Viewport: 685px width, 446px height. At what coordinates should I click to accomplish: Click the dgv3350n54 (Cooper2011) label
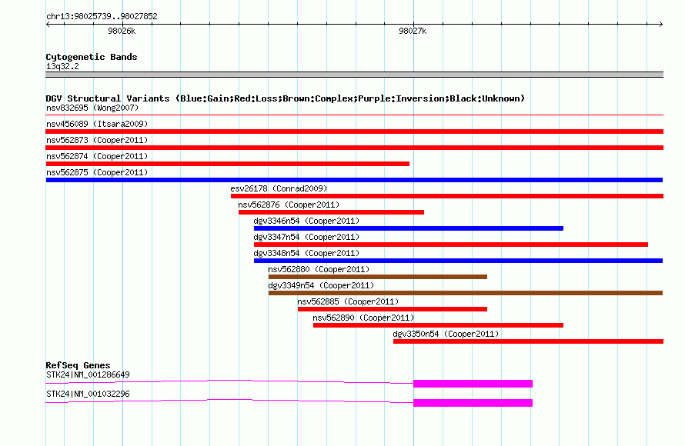point(446,334)
